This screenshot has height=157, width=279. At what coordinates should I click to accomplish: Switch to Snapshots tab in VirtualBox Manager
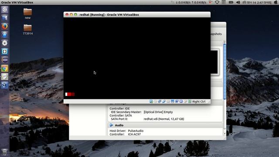point(216,34)
